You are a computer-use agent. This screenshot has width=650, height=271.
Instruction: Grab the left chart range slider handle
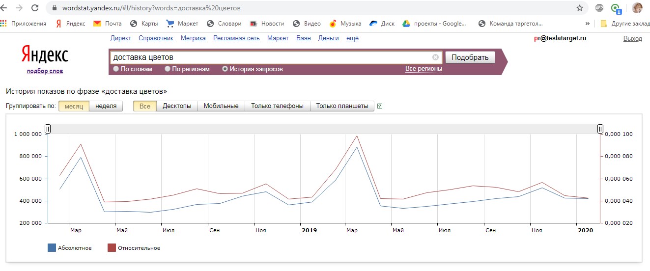(x=48, y=129)
